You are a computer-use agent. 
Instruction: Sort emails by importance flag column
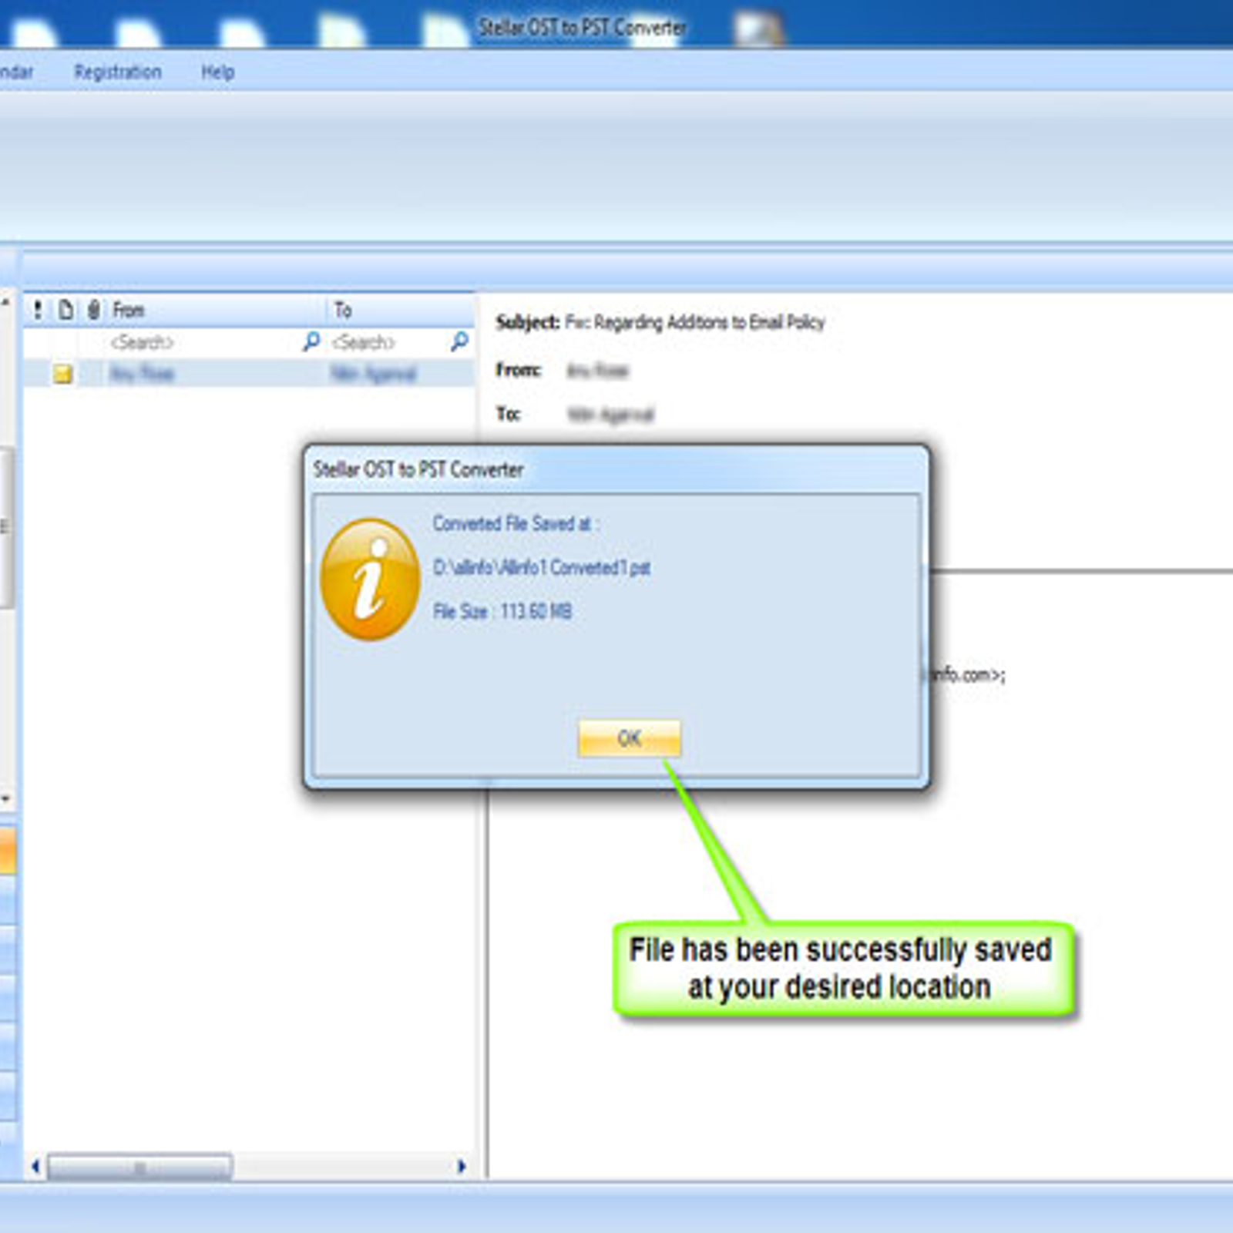(38, 310)
